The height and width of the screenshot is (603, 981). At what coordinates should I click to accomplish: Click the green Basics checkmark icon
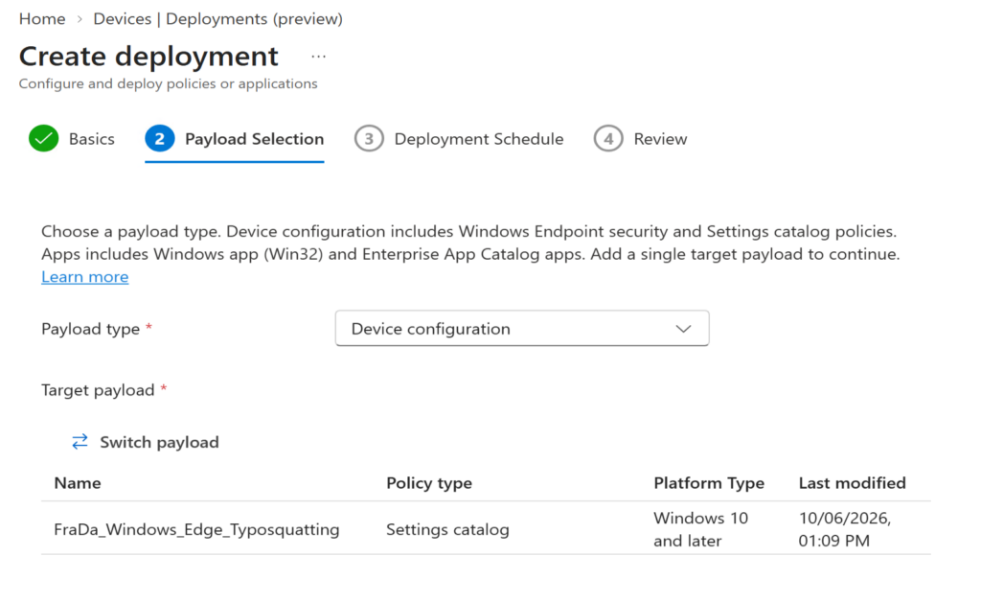[44, 138]
